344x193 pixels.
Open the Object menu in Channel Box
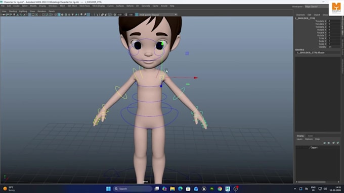pyautogui.click(x=317, y=15)
